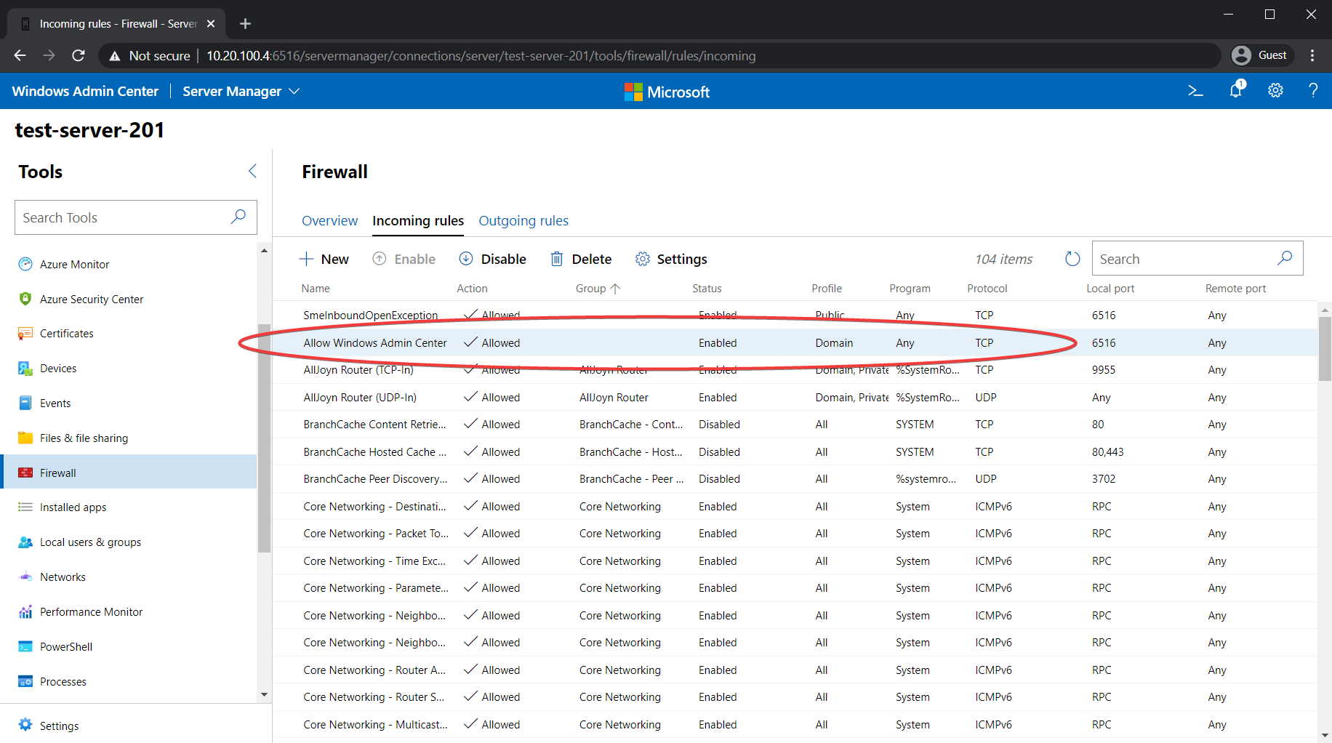Select the AllJoyn Router (UDP-In) rule
The width and height of the screenshot is (1332, 743).
pyautogui.click(x=795, y=398)
